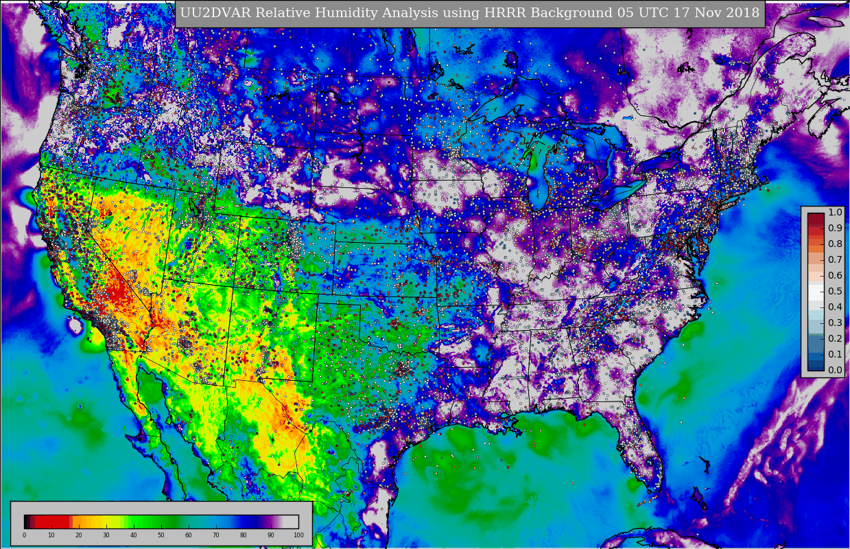Click the "10" tick label on humidity colorbar
This screenshot has width=850, height=549.
[51, 535]
